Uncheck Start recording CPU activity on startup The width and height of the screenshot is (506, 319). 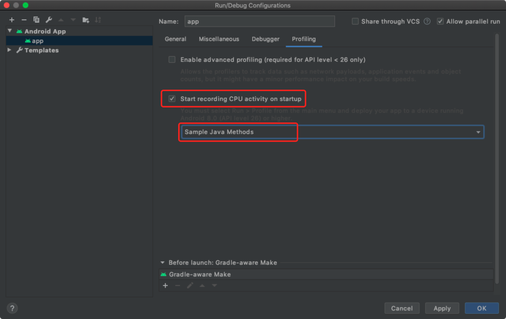(x=172, y=99)
